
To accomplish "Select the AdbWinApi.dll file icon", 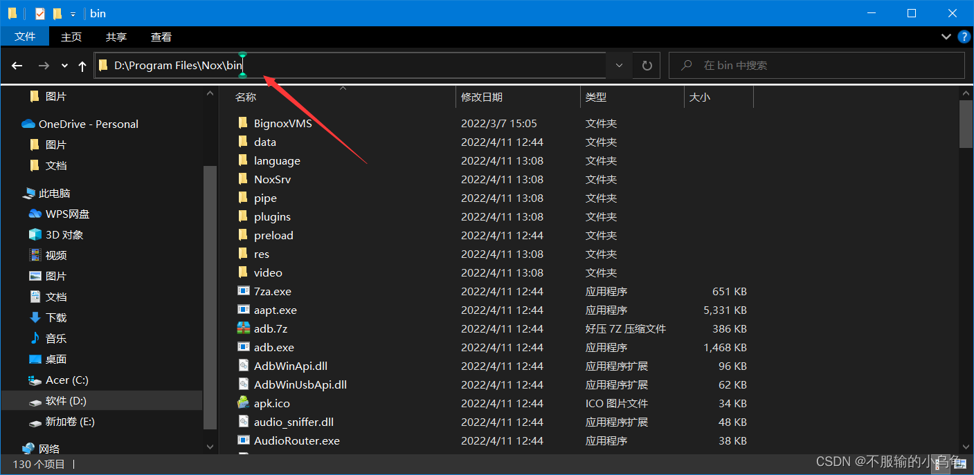I will click(x=243, y=366).
